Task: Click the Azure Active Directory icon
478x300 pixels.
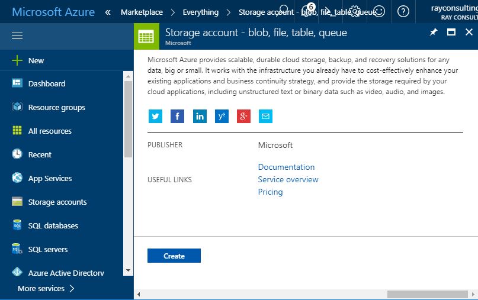Action: point(17,272)
